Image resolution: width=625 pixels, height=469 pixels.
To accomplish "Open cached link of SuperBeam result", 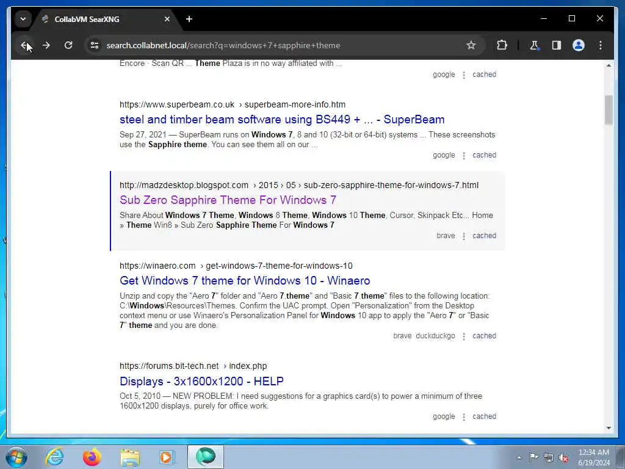I will tap(484, 155).
